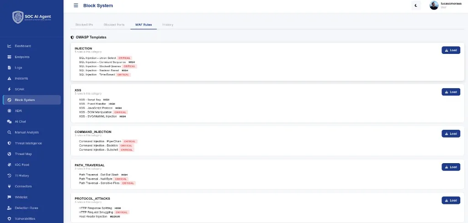Click the XDR sidebar icon
The height and width of the screenshot is (223, 468).
(x=9, y=111)
